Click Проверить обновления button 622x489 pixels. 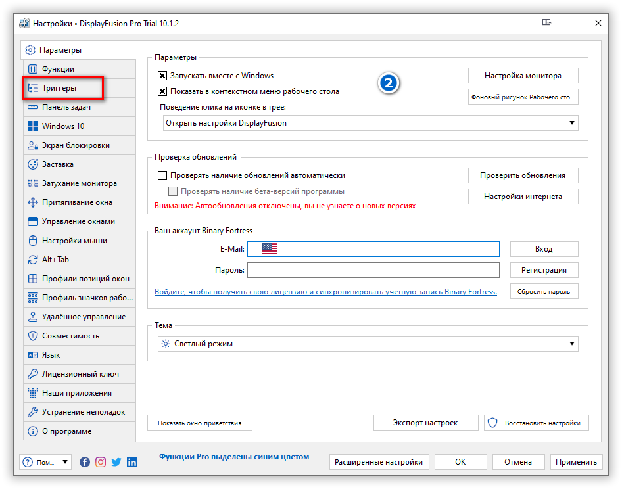[523, 175]
